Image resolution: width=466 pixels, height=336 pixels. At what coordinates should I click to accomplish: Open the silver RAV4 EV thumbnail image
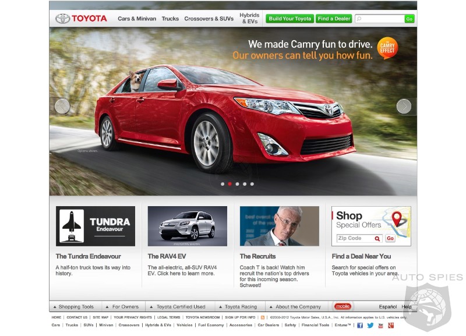pos(187,226)
